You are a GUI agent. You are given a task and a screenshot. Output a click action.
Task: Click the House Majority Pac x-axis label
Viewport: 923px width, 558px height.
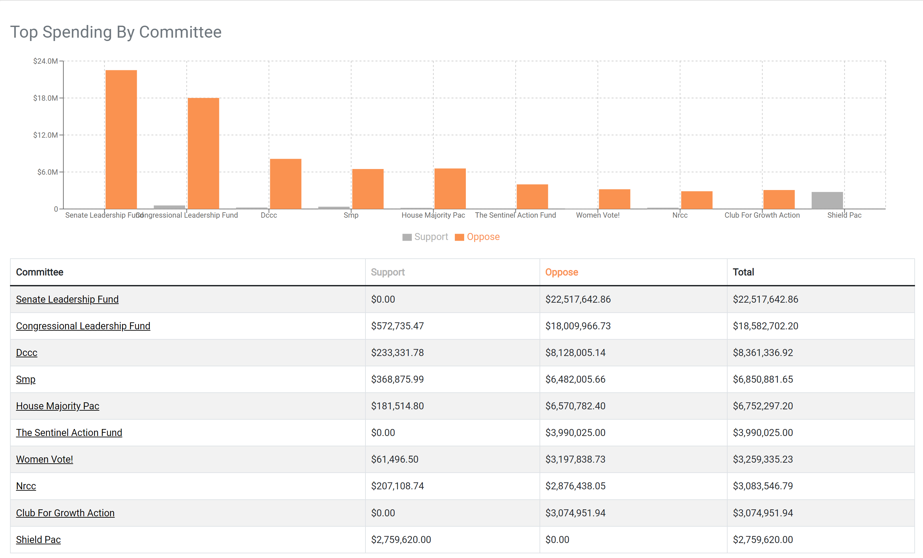[x=433, y=215]
